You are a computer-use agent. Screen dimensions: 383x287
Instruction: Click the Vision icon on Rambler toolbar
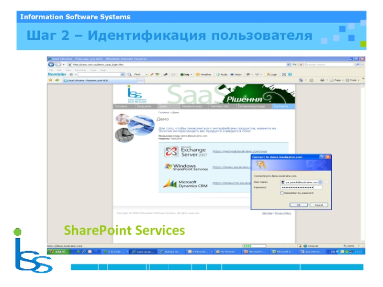(x=232, y=75)
